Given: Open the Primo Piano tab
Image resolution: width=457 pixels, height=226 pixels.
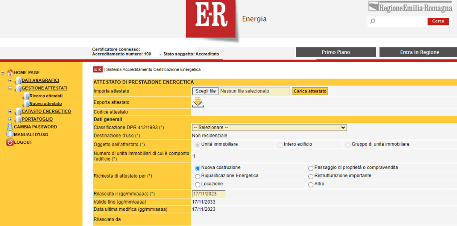Looking at the screenshot, I should pyautogui.click(x=336, y=52).
